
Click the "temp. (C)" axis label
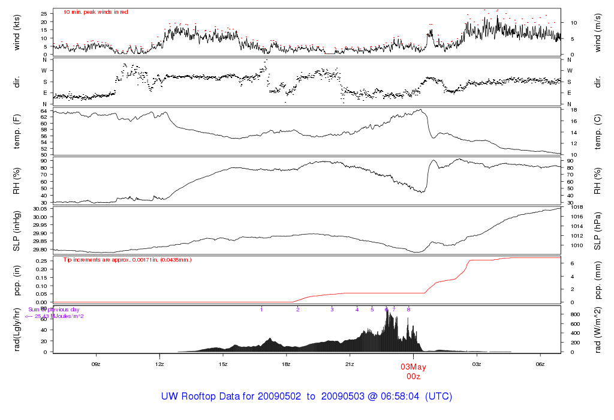click(x=598, y=131)
